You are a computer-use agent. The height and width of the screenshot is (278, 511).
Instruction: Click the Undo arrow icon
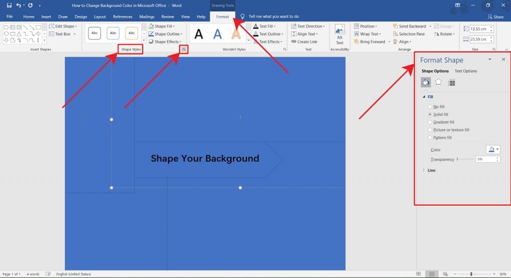click(18, 5)
